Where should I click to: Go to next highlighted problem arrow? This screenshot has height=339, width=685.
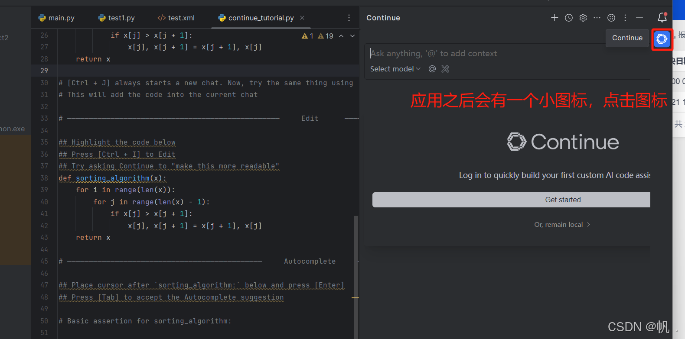coord(352,36)
